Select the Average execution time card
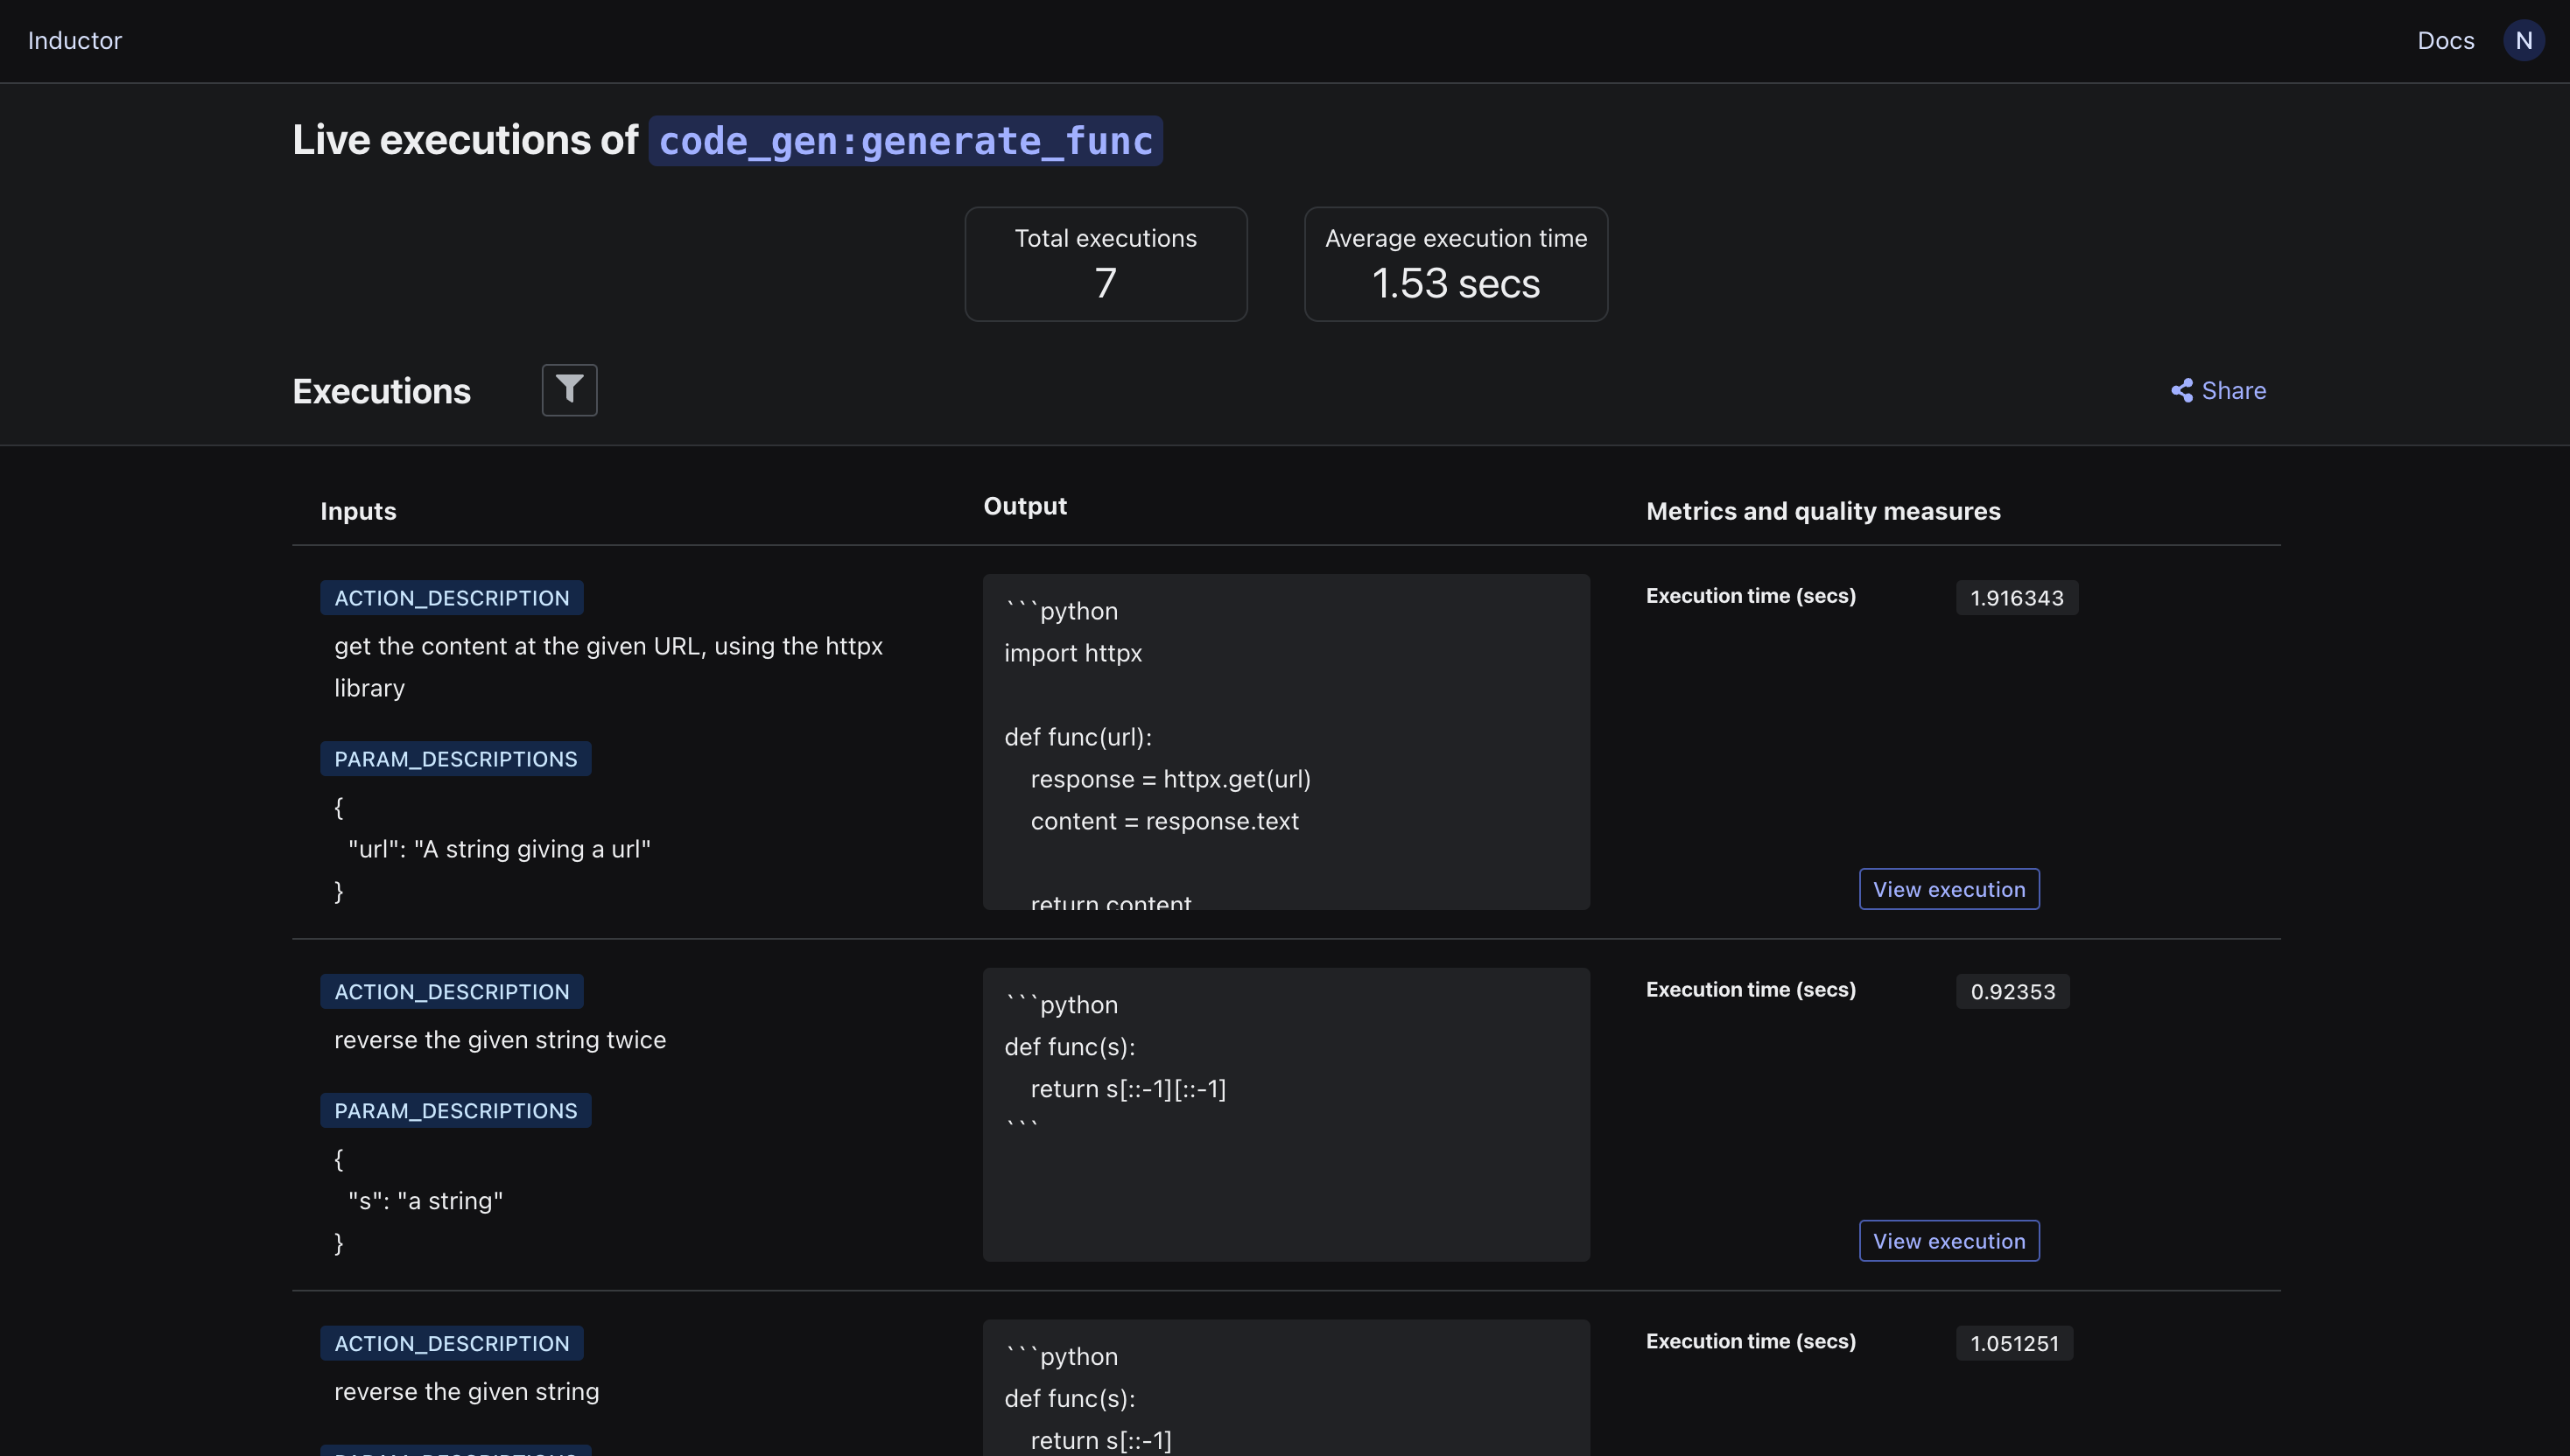The image size is (2570, 1456). click(x=1456, y=264)
